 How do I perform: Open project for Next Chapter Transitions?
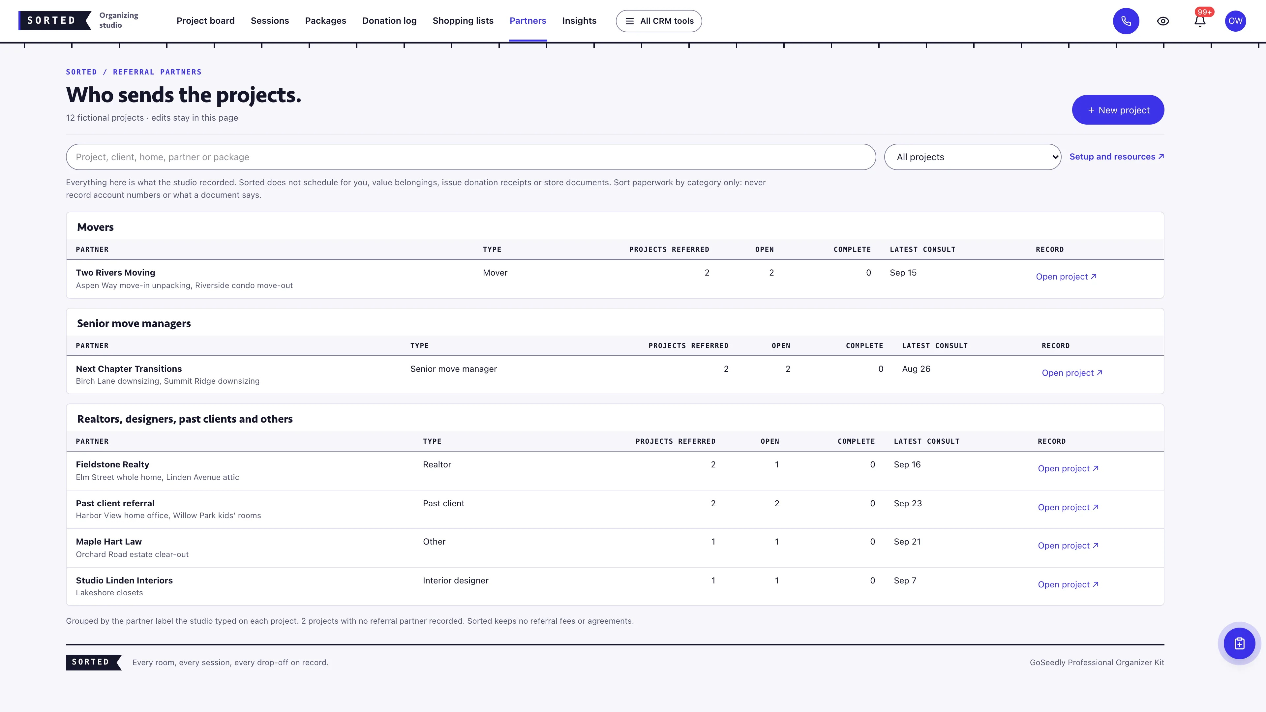(1072, 373)
